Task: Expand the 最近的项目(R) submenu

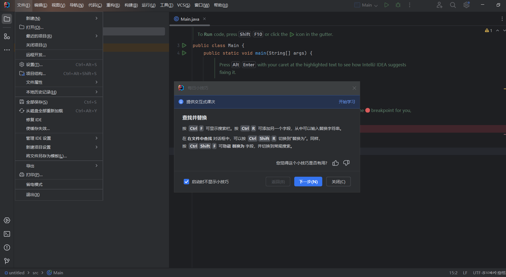Action: 59,36
